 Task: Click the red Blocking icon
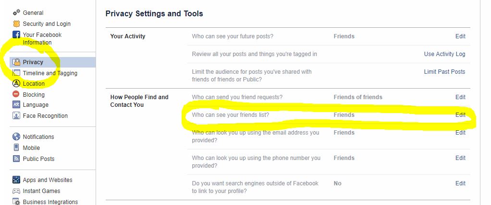coord(16,94)
